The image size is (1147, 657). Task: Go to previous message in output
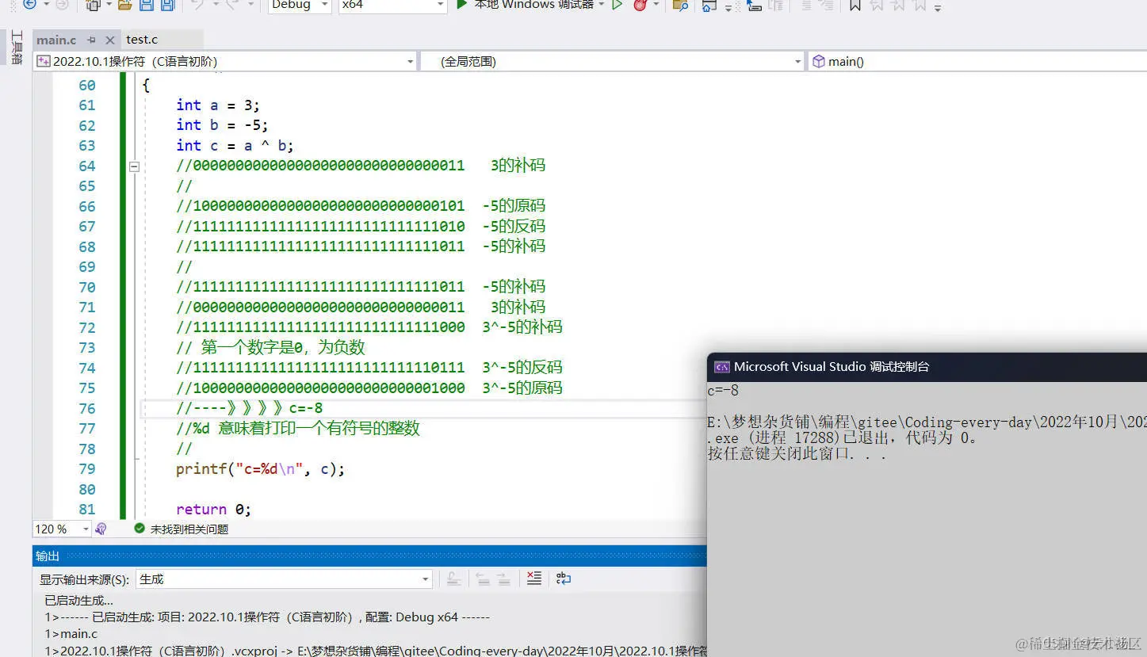click(483, 579)
